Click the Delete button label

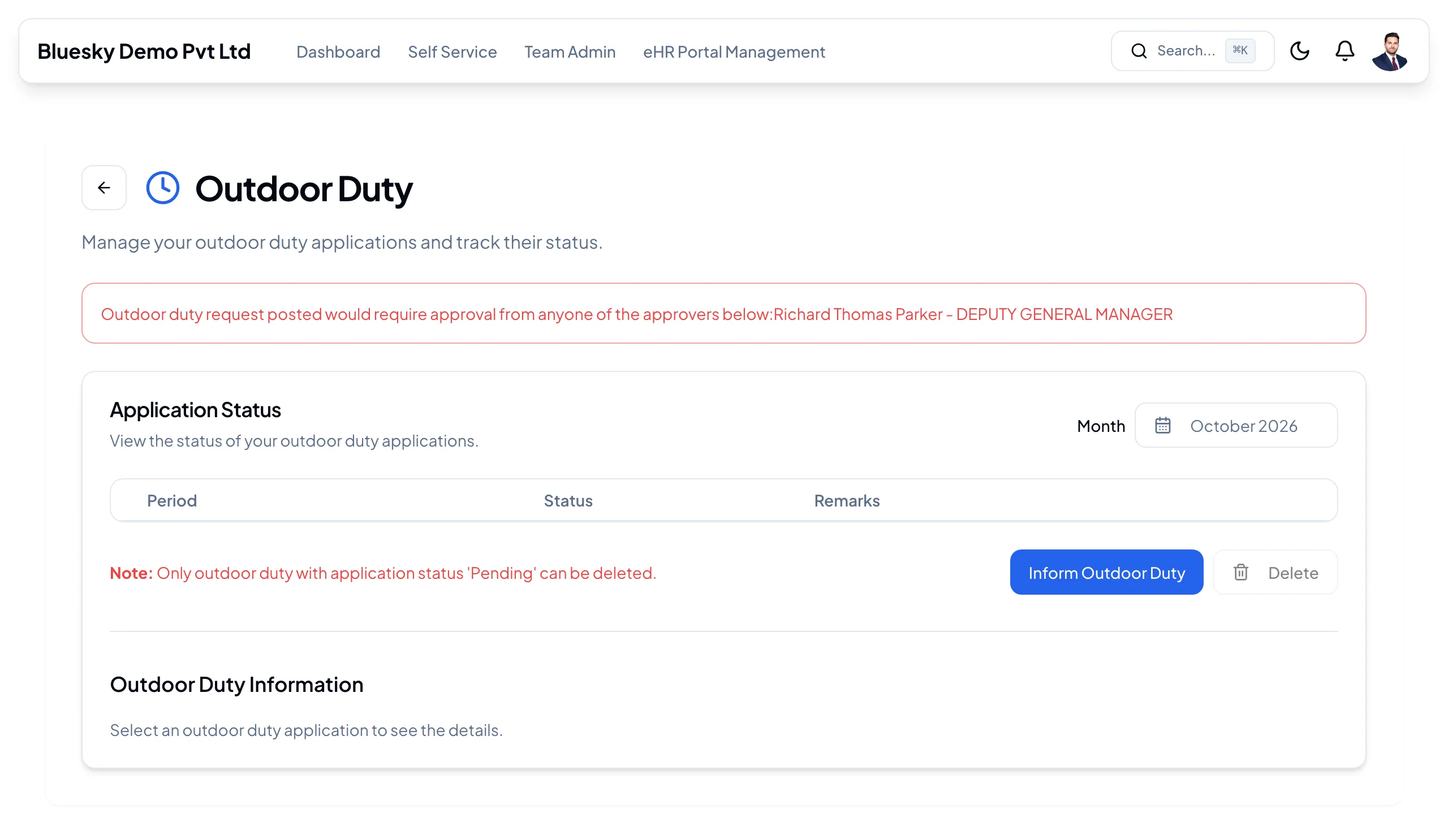pyautogui.click(x=1293, y=573)
